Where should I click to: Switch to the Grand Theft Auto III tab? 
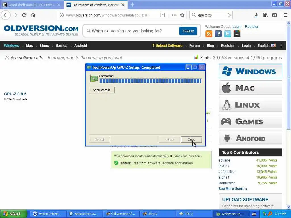32,5
